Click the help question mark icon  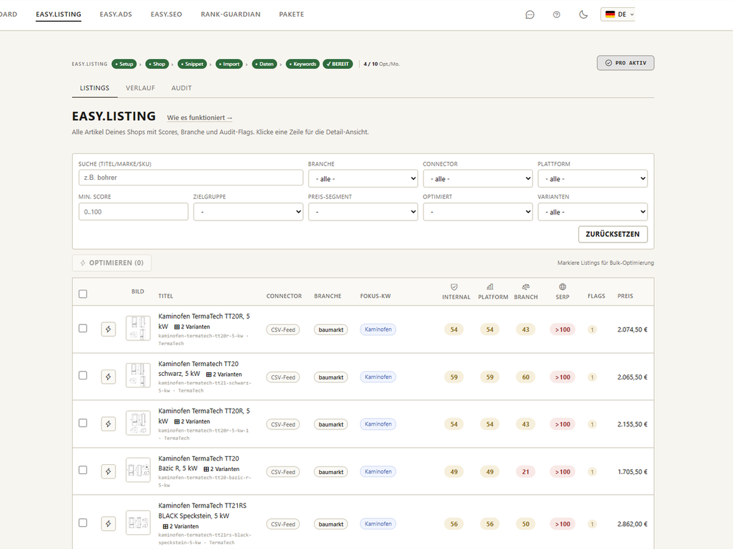coord(556,15)
